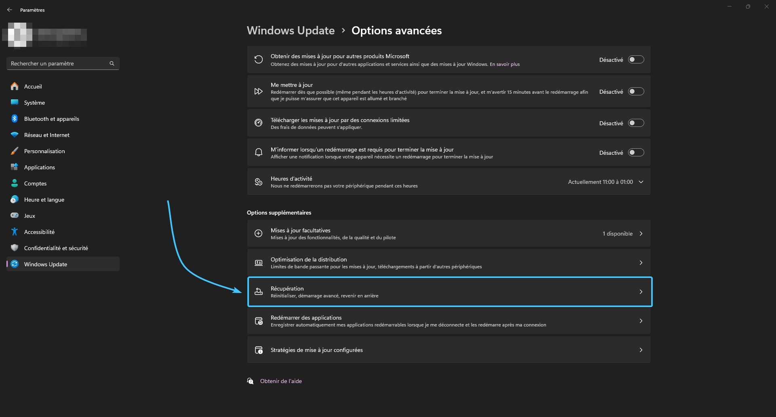
Task: Click the Personnalisation paintbrush icon
Action: (x=15, y=151)
